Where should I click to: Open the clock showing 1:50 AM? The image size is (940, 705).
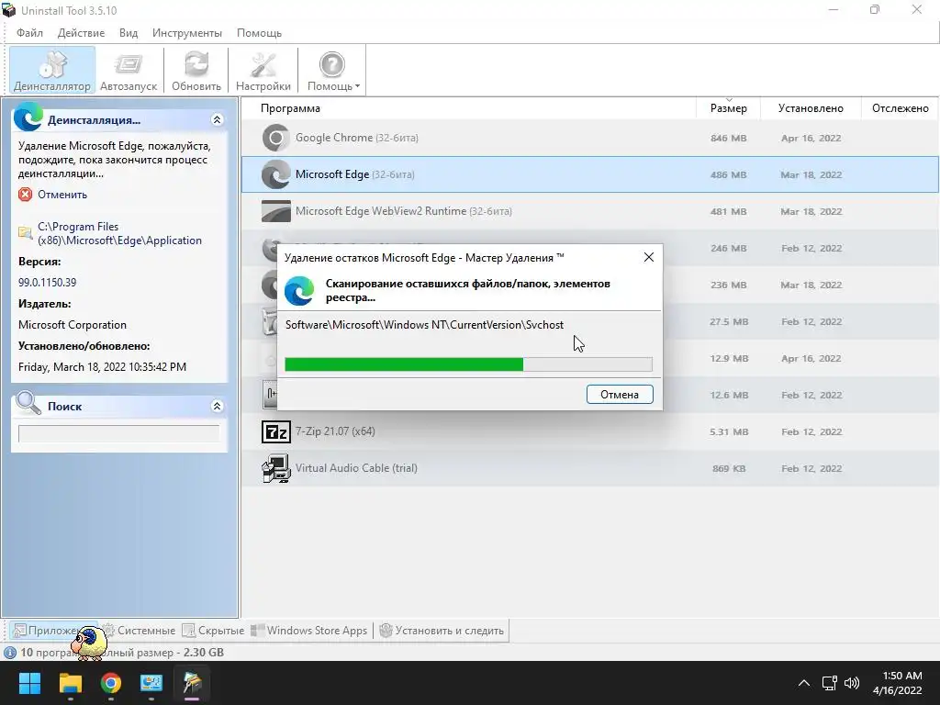pyautogui.click(x=898, y=683)
